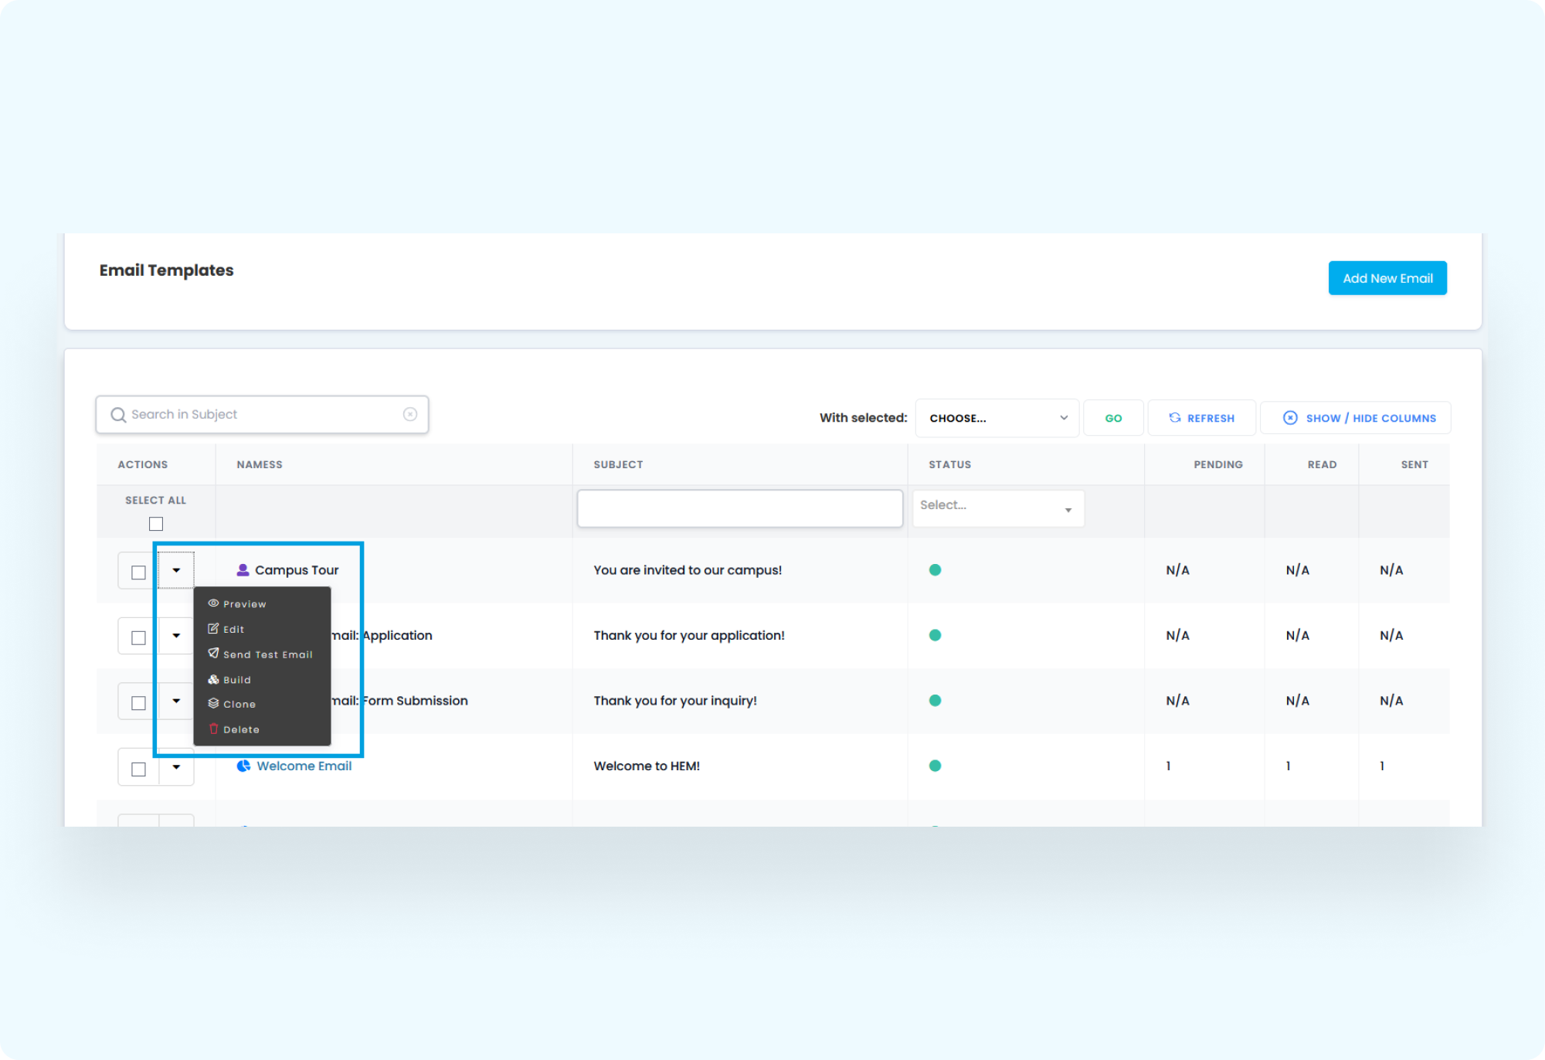Expand actions arrow for Welcome Email row

click(176, 767)
